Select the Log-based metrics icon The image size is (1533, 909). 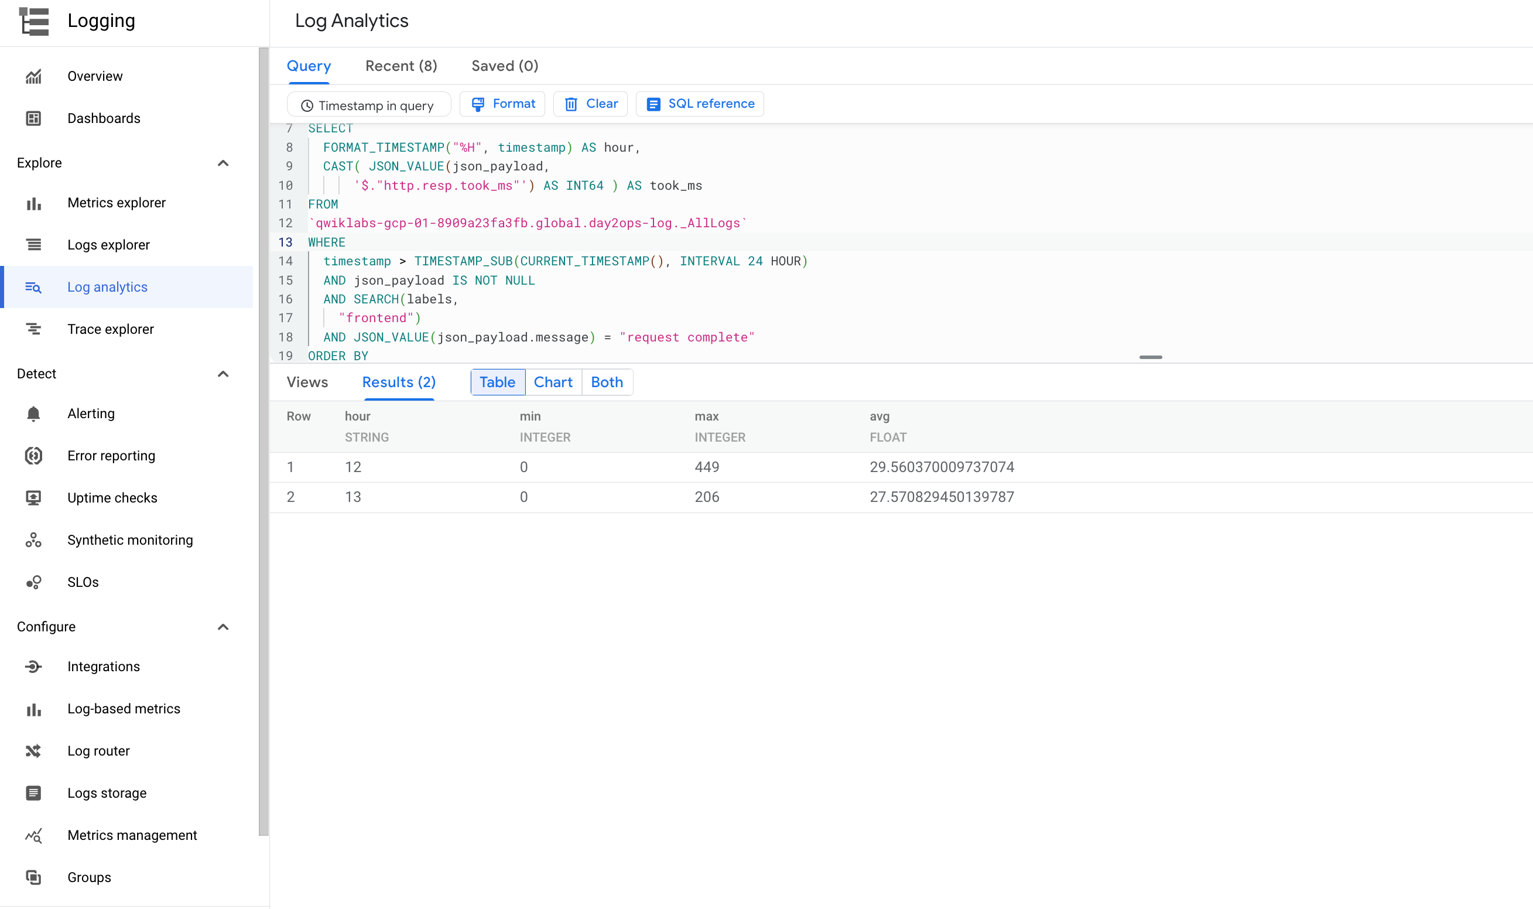pos(33,708)
